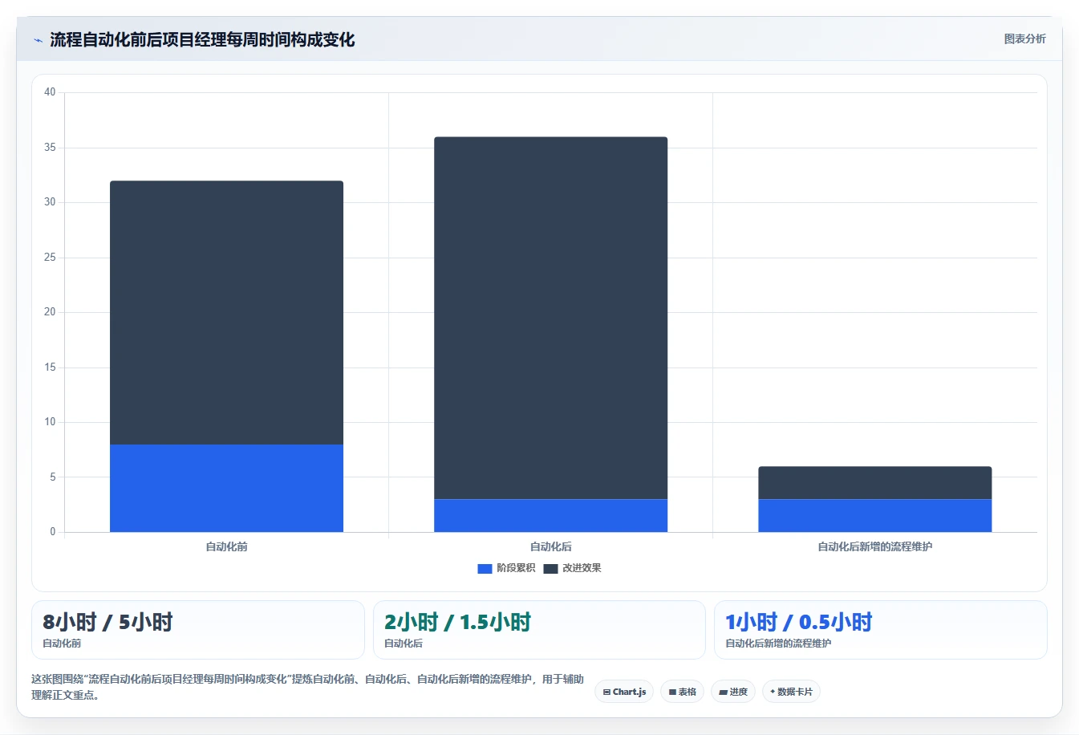Toggle the 阶段累积 blue legend swatch

click(485, 568)
